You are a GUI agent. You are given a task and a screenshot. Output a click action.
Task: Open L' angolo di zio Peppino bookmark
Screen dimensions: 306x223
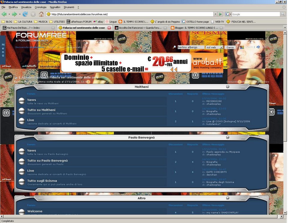point(165,22)
